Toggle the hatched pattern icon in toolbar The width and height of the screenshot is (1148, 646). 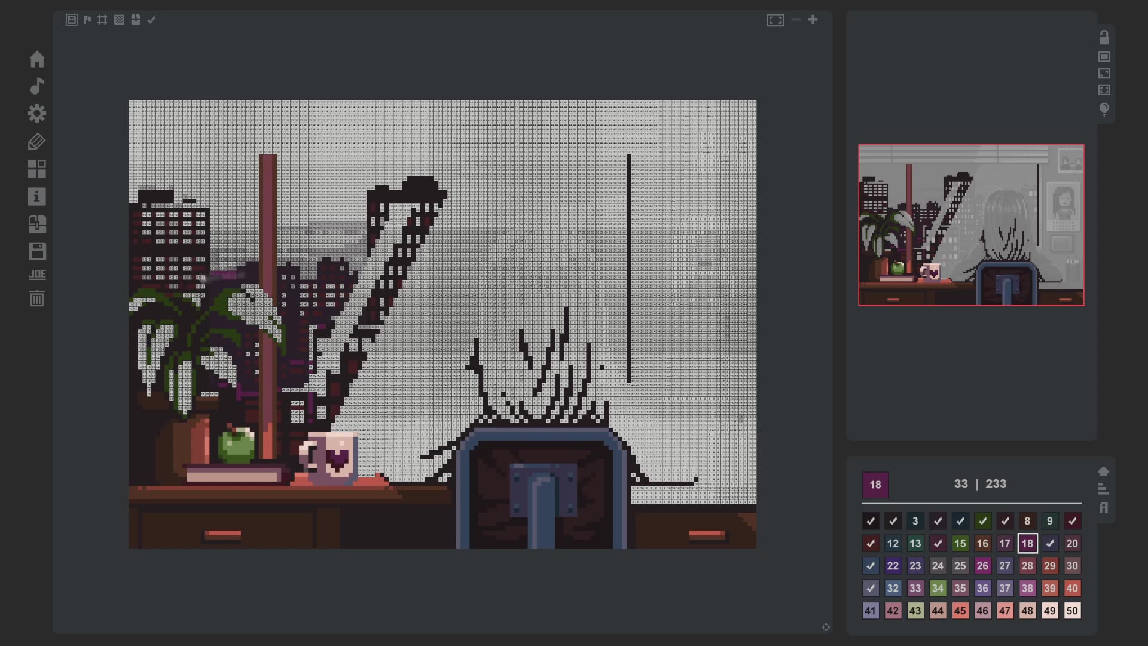pos(119,20)
